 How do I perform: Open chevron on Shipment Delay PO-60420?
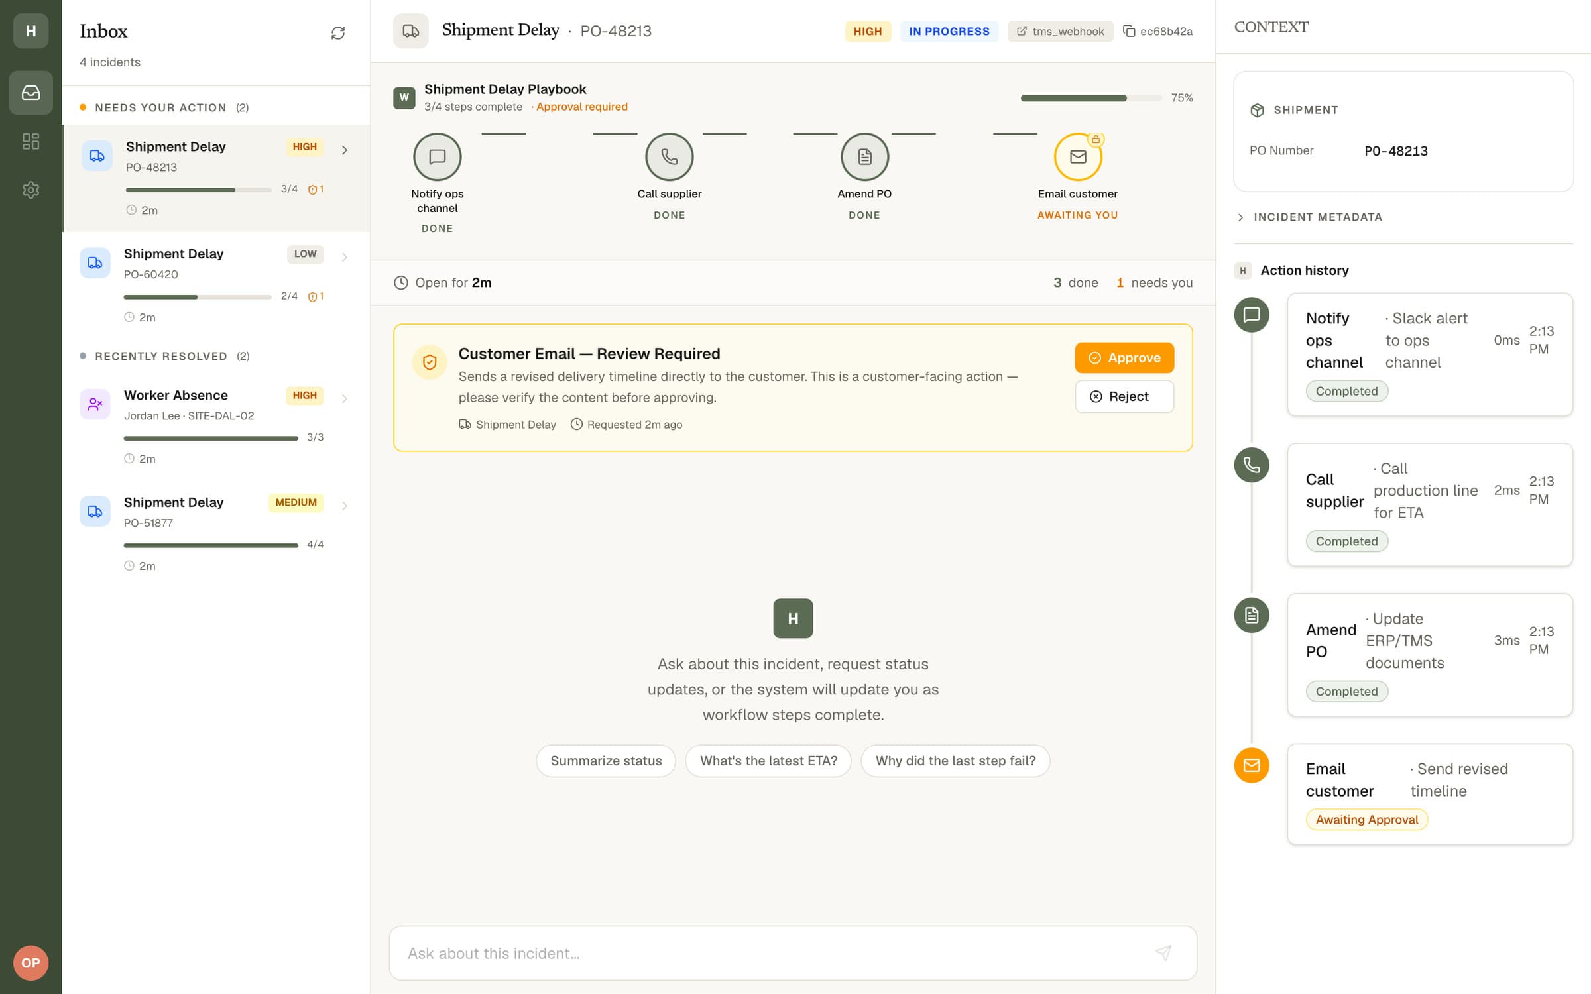[345, 257]
